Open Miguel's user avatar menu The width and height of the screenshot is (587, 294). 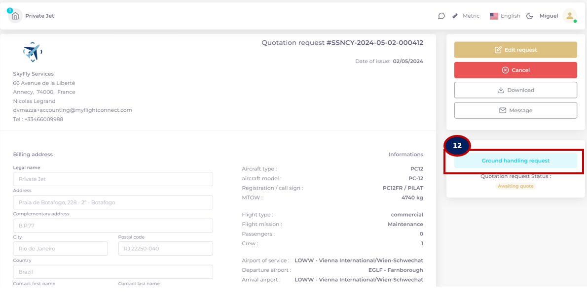pyautogui.click(x=569, y=16)
